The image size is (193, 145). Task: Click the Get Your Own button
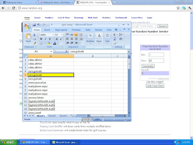155,86
